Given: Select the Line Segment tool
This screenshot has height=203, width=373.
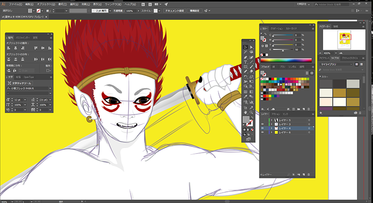Looking at the screenshot, I should click(251, 62).
